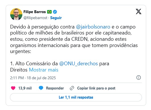Open the X logo link
Screen dimensions: 151x110
click(x=139, y=11)
